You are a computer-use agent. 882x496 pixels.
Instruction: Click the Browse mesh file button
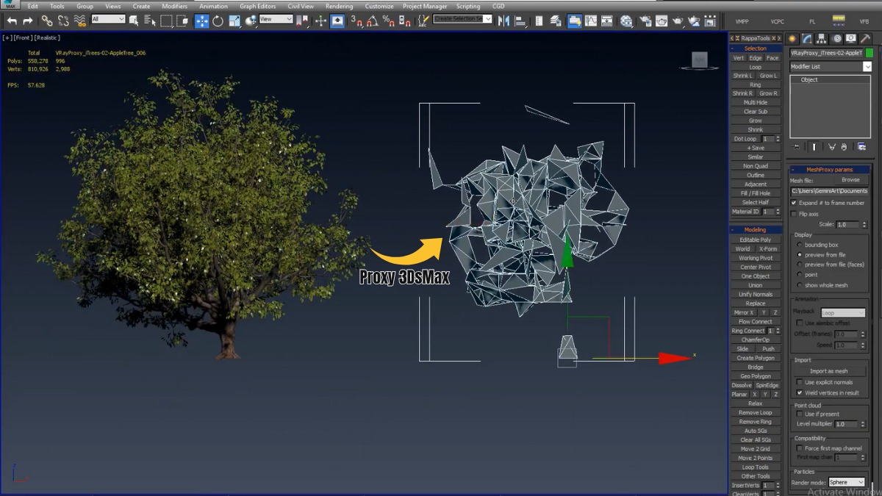click(850, 180)
